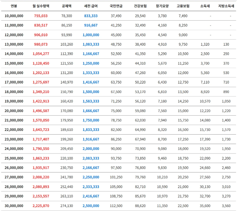
Task: Click the 월 실수령액 column header
Action: (41, 6)
